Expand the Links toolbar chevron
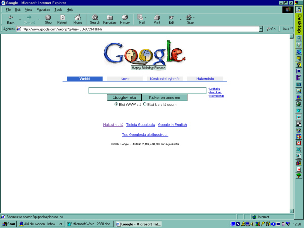 (292, 28)
